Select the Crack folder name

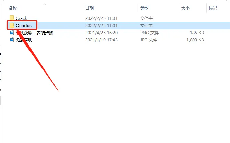pos(21,18)
